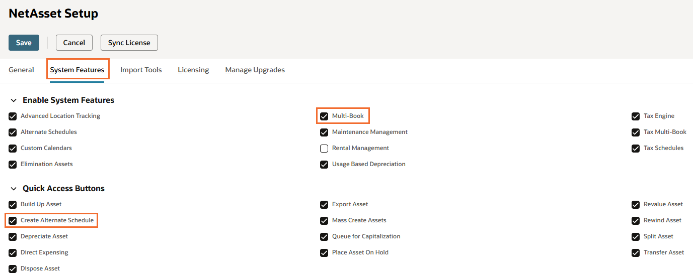Switch to the General tab
The image size is (693, 277).
pyautogui.click(x=21, y=70)
